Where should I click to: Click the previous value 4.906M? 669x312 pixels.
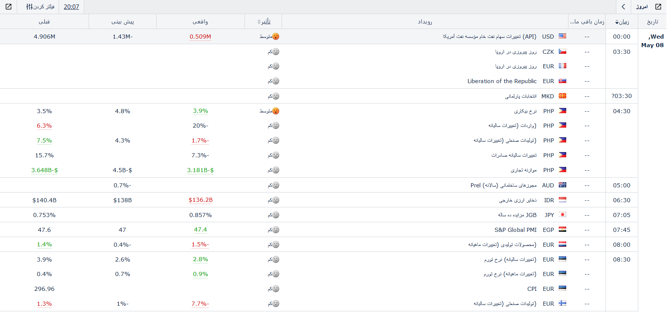45,36
